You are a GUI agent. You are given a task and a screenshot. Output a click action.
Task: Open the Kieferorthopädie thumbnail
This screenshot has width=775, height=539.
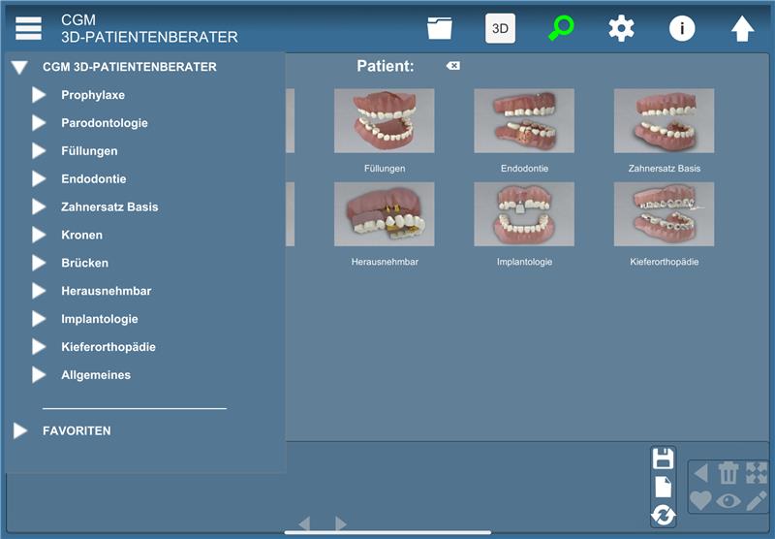(x=664, y=214)
